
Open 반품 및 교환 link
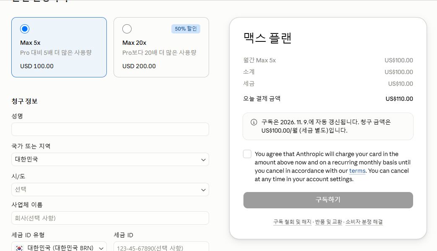pos(328,222)
